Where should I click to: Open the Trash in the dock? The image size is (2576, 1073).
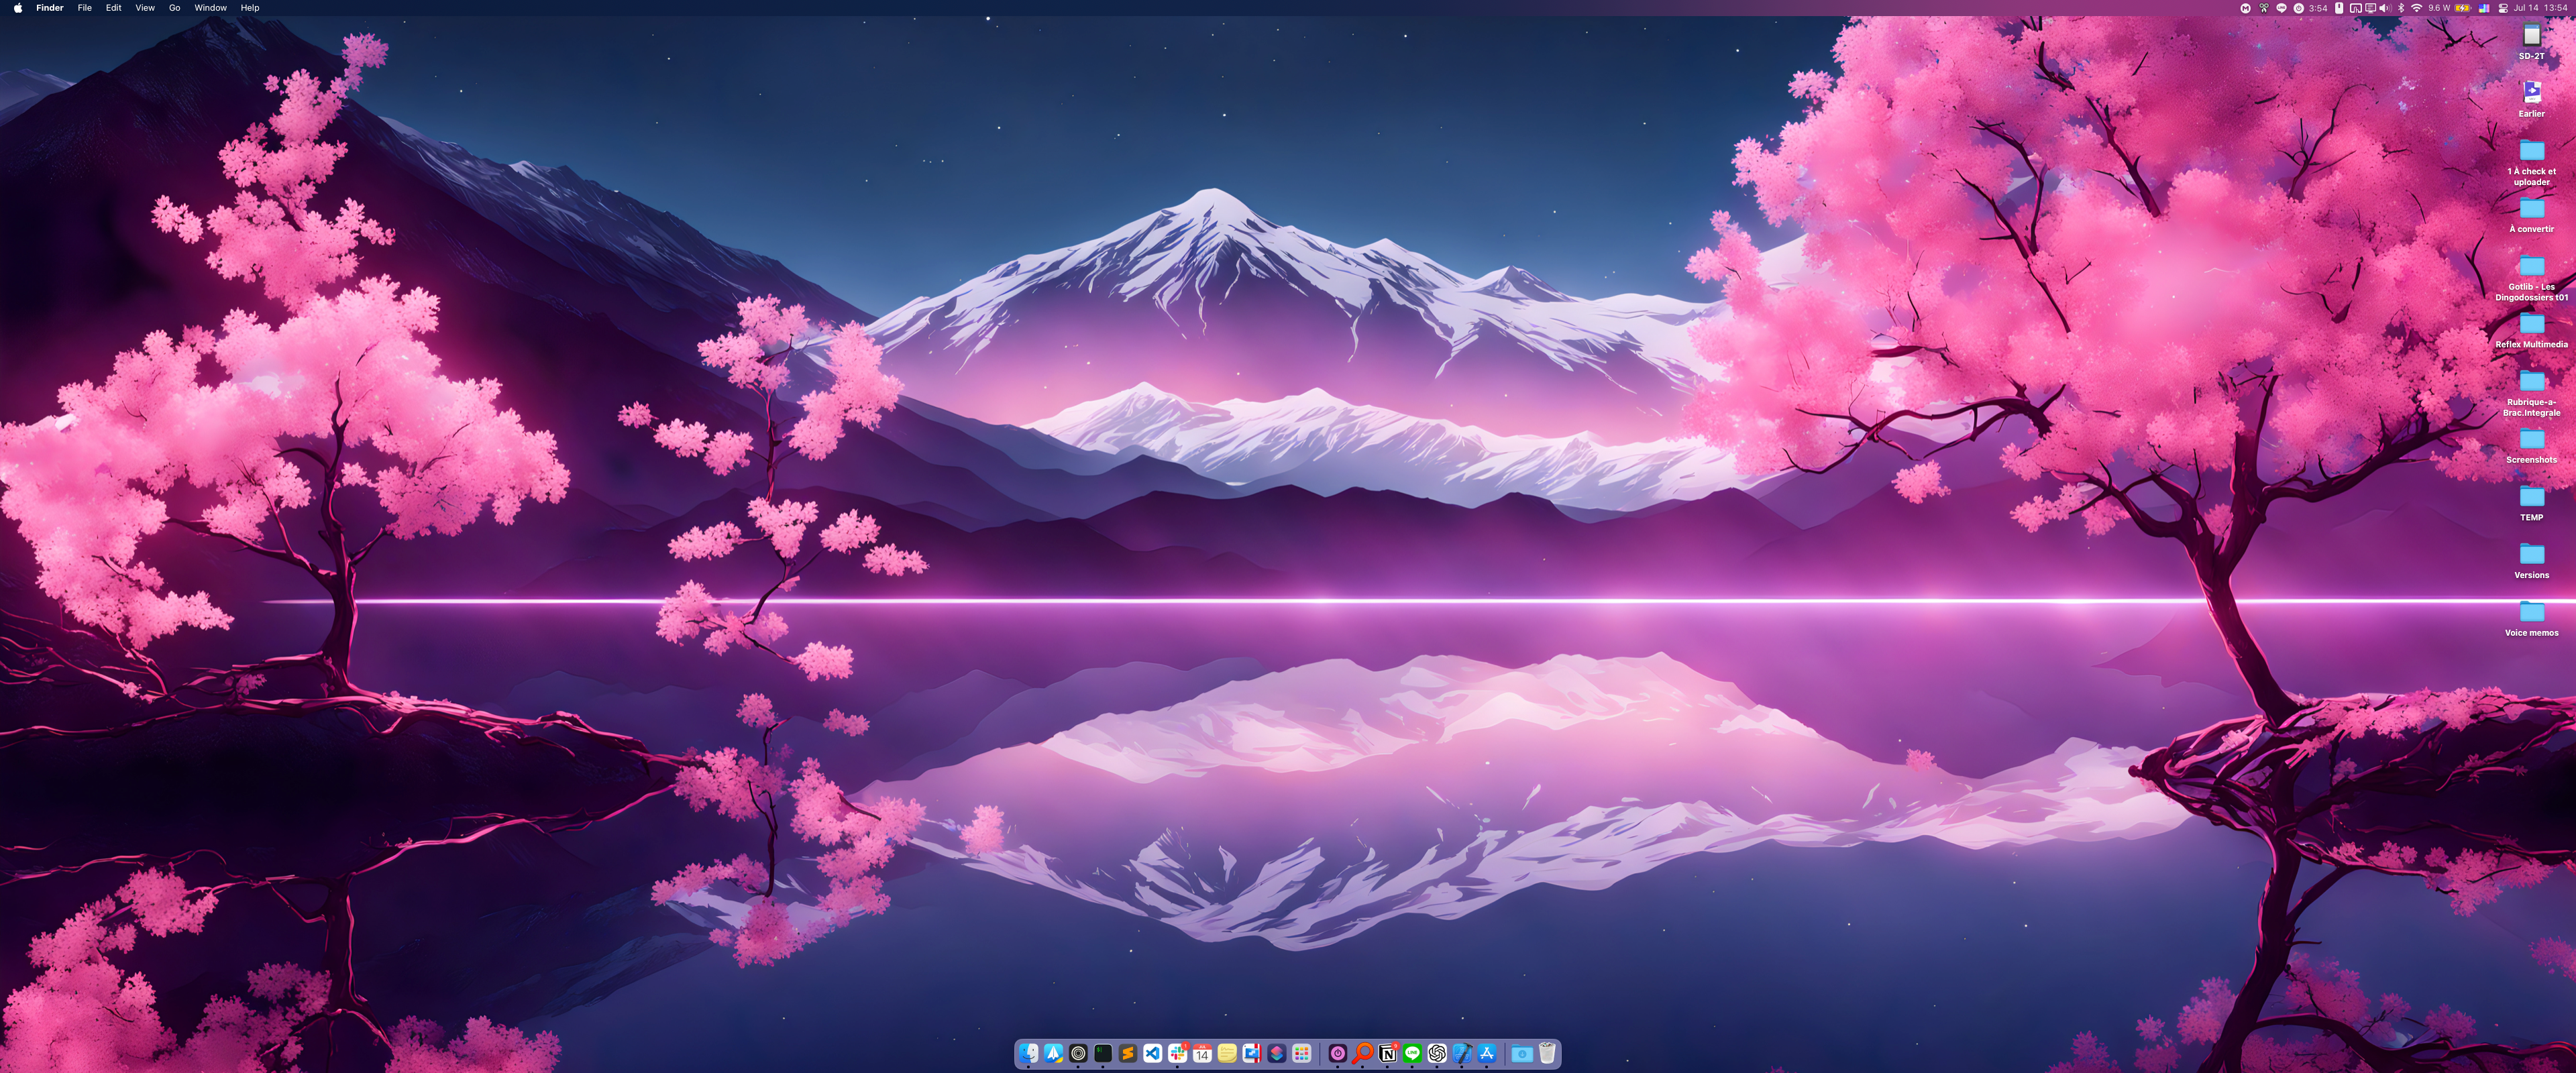(1547, 1053)
